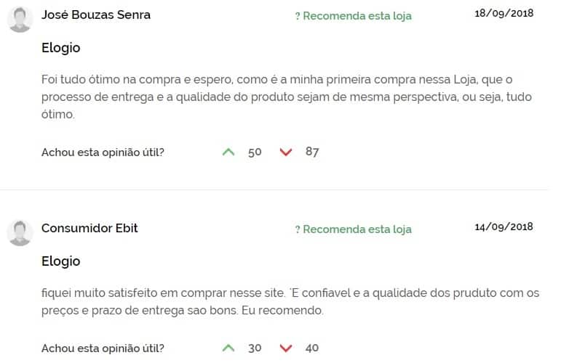Upvote José Bouzas Senra's review
Viewport: 561px width, 363px height.
point(228,152)
